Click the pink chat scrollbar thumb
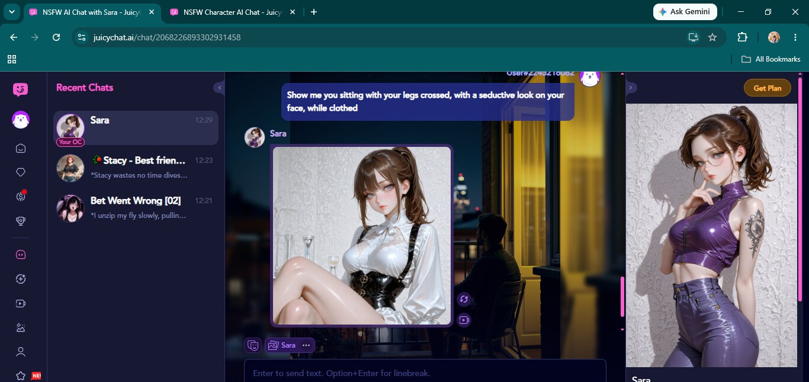The width and height of the screenshot is (809, 382). (622, 296)
